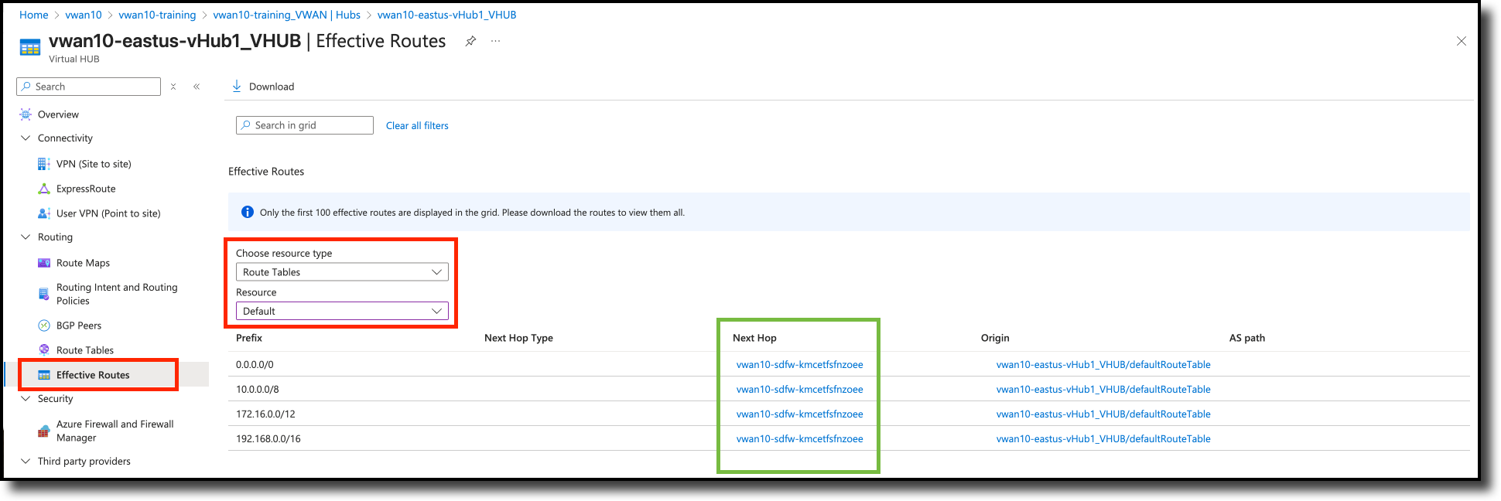Click the Search in grid field

click(x=309, y=125)
